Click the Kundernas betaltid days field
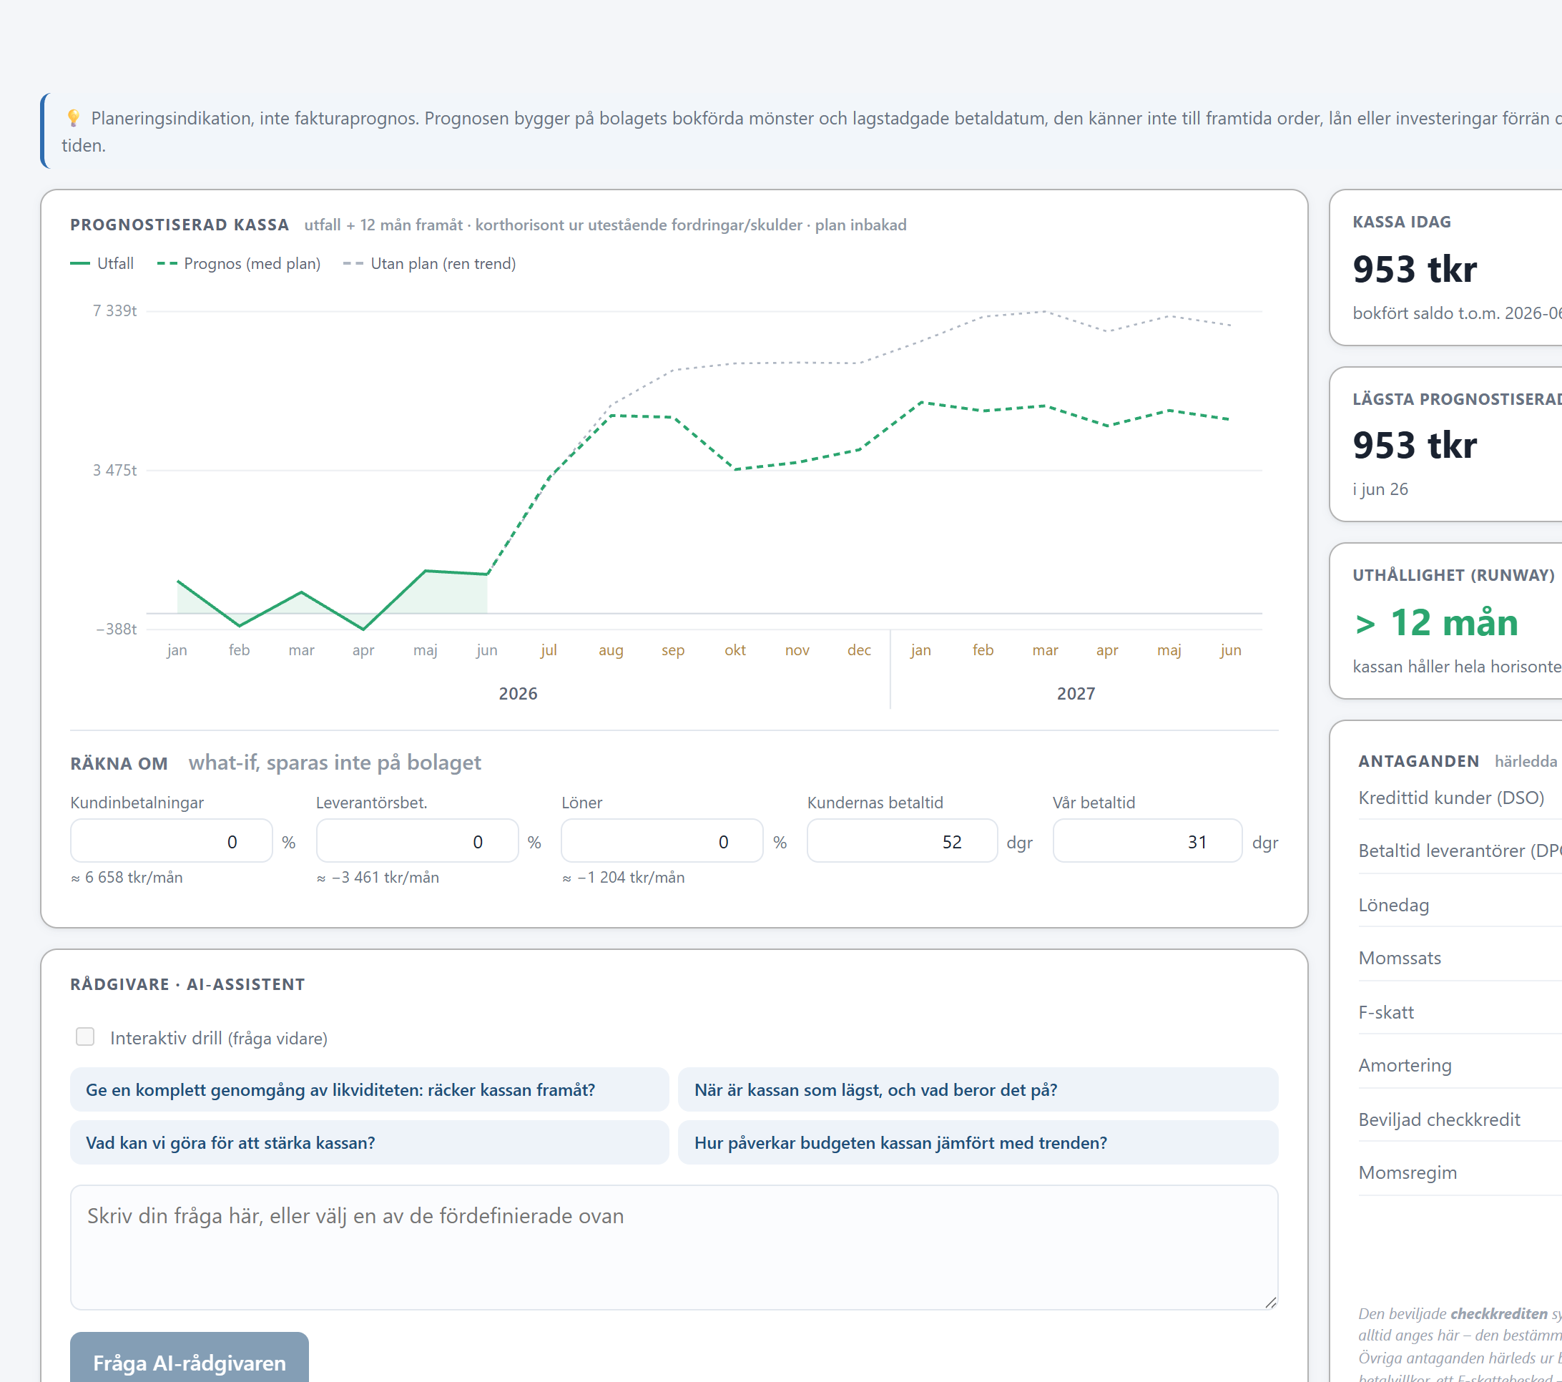Image resolution: width=1562 pixels, height=1382 pixels. 902,841
